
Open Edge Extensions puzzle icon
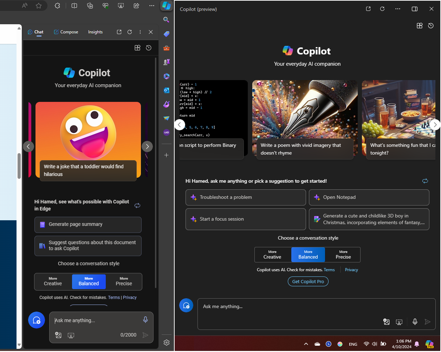(58, 6)
